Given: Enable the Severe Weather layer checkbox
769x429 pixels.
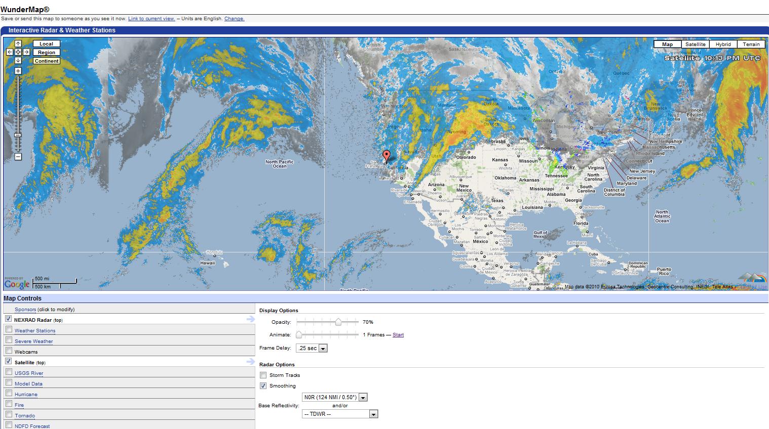Looking at the screenshot, I should click(x=9, y=340).
